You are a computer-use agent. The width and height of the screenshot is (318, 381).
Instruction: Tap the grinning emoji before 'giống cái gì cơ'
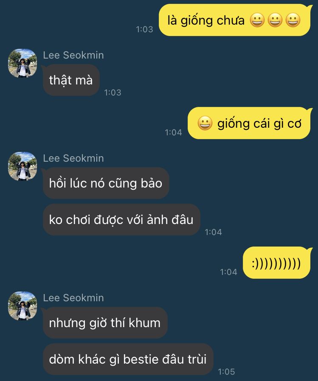[x=205, y=123]
